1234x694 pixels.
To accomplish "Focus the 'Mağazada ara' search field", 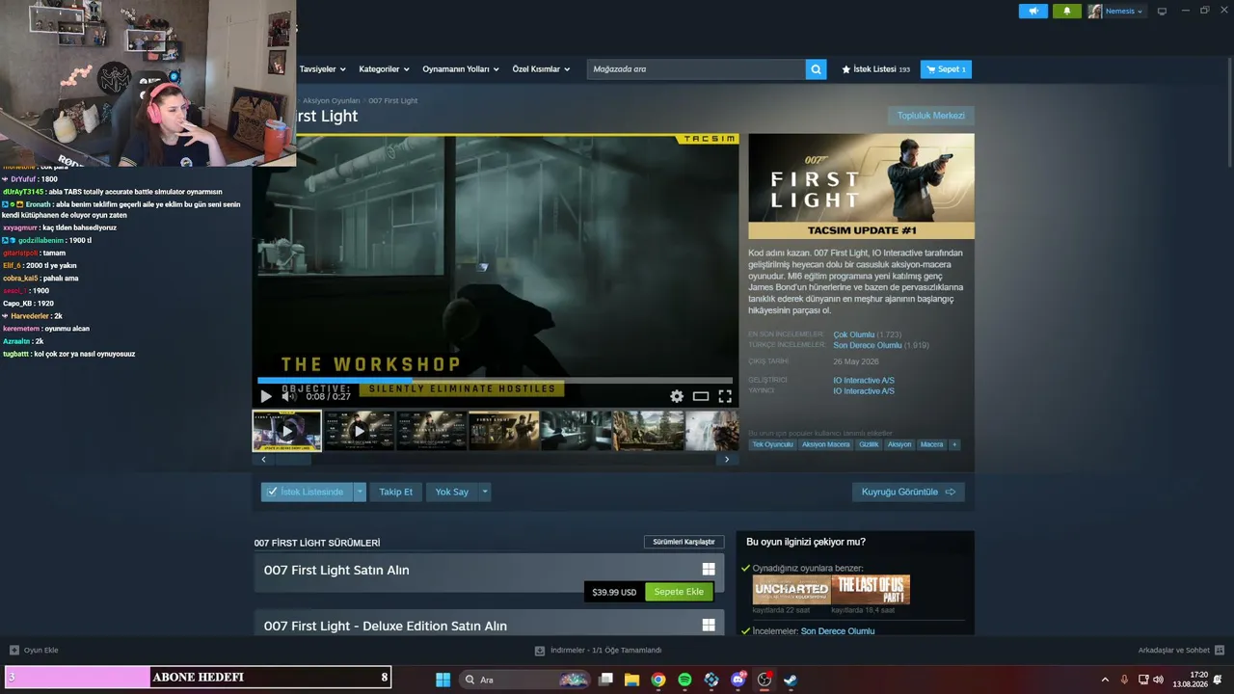I will (696, 69).
